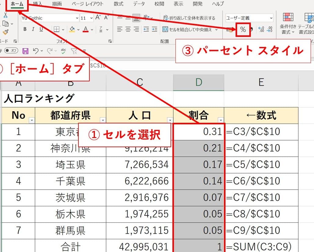314x252 pixels.
Task: Toggle Bold formatting
Action: [x=25, y=30]
